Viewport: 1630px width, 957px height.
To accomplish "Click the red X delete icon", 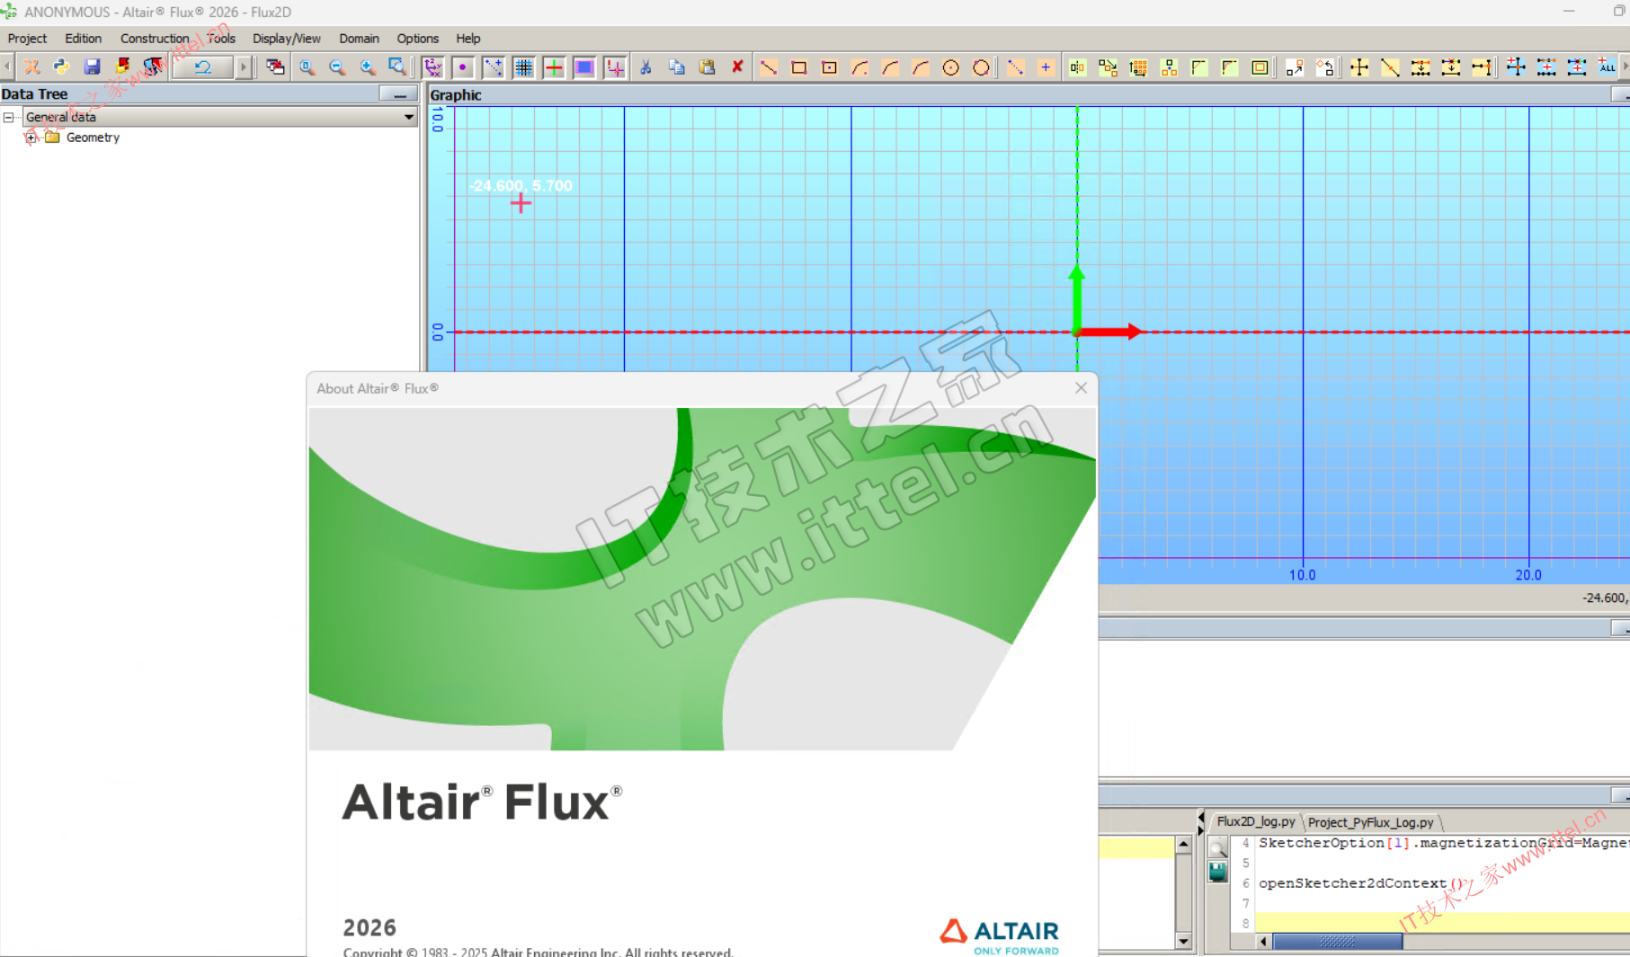I will click(737, 66).
